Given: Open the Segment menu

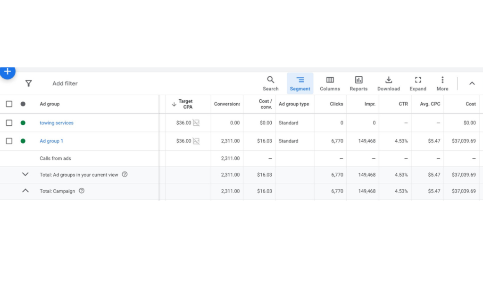Looking at the screenshot, I should pos(300,83).
